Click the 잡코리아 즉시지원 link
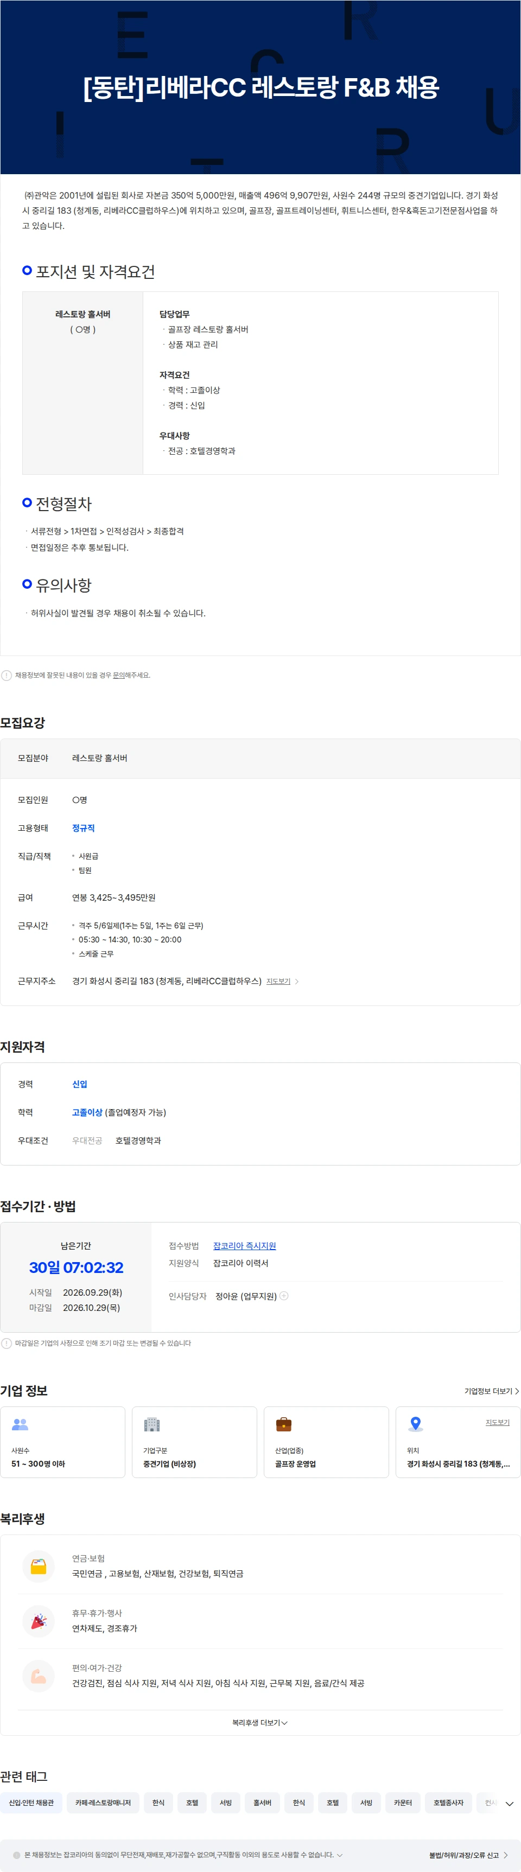This screenshot has width=521, height=1872. [x=244, y=1246]
